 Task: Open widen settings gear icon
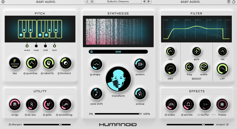[x=166, y=115]
